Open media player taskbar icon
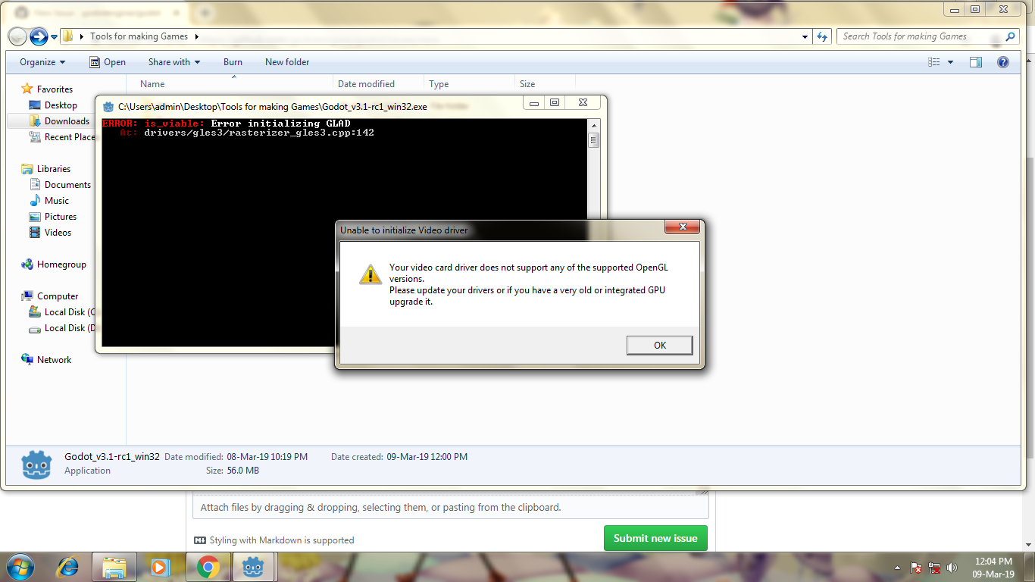The image size is (1035, 582). (x=160, y=567)
